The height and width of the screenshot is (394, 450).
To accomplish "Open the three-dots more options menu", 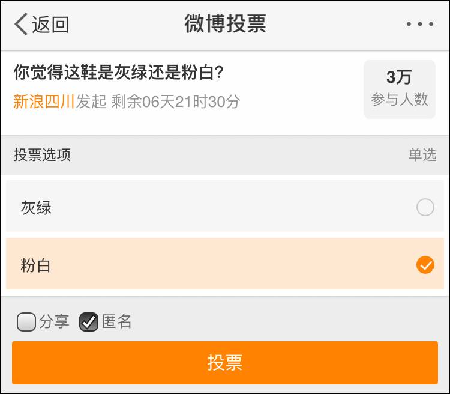I will coord(419,25).
